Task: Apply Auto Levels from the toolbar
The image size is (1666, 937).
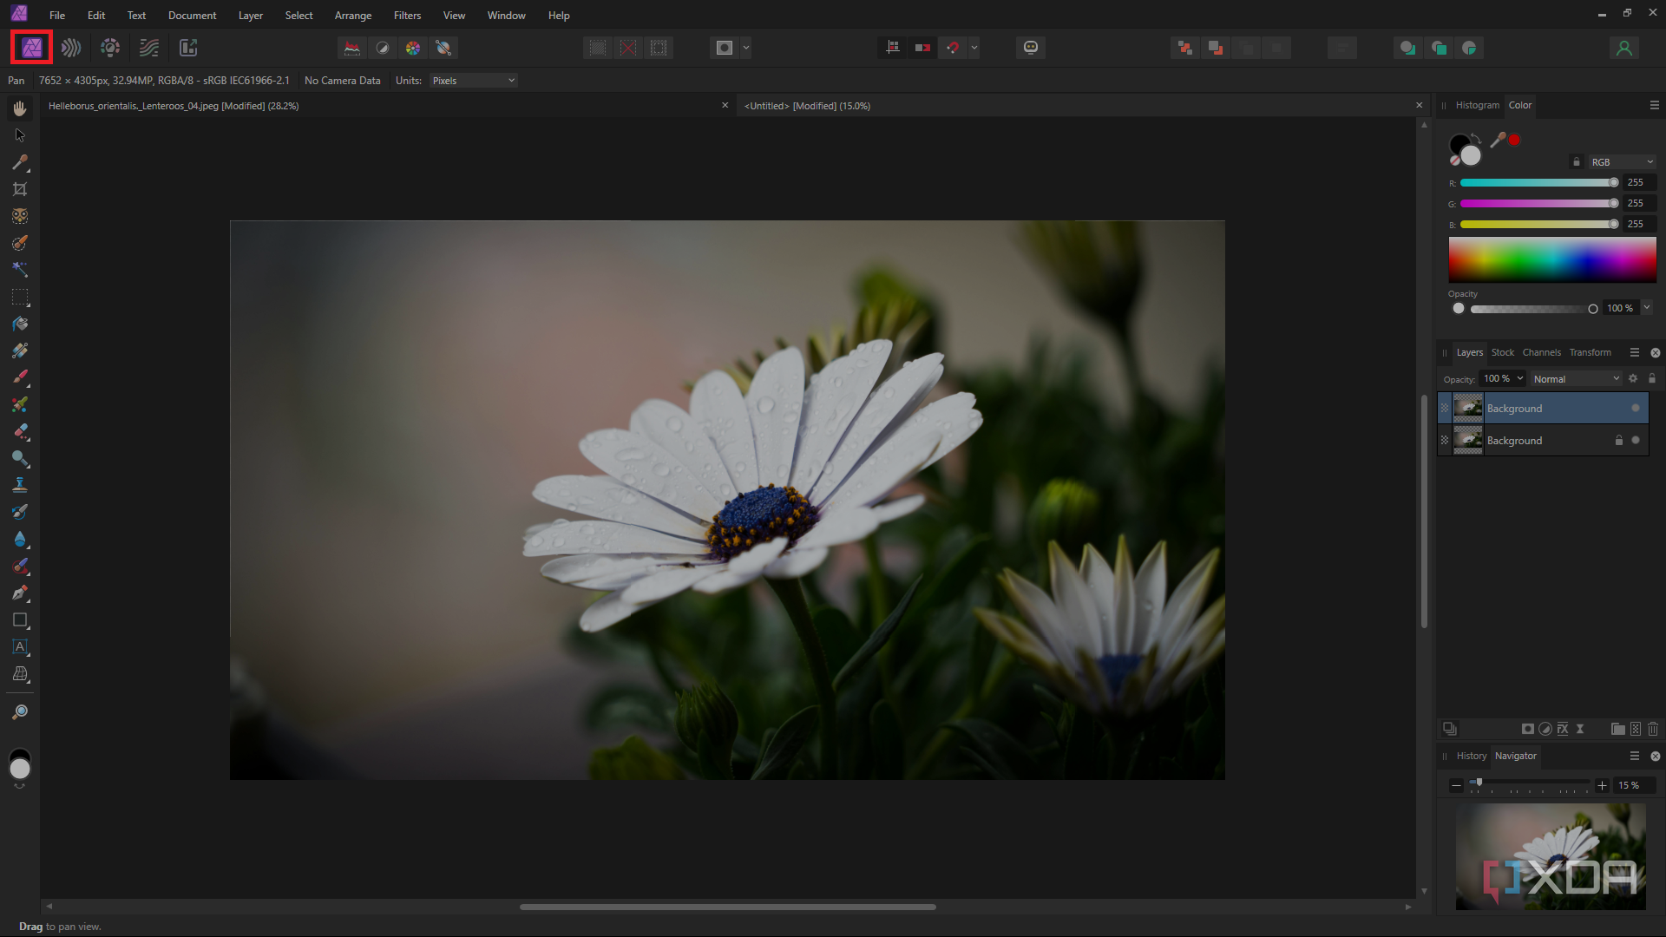Action: click(x=352, y=48)
